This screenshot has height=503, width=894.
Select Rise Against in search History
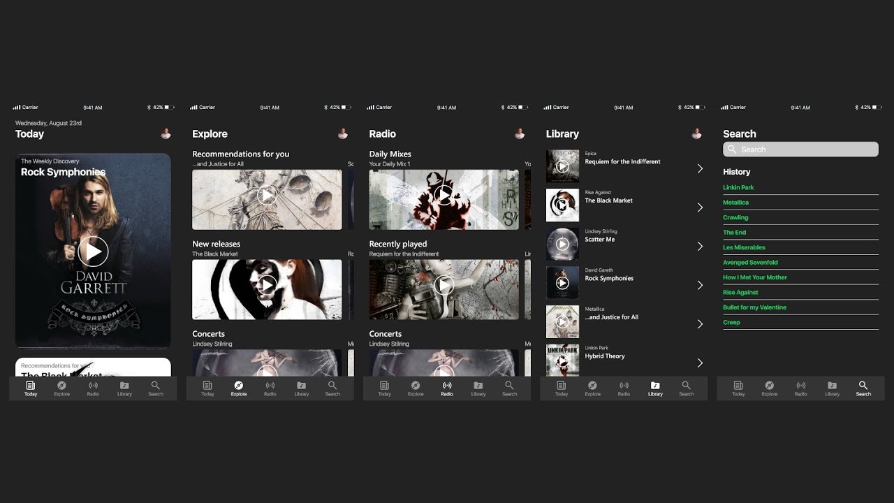740,293
